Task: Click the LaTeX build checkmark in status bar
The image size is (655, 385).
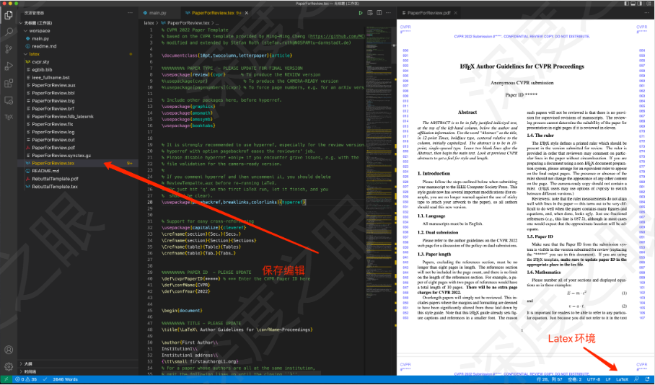Action: tap(45, 379)
